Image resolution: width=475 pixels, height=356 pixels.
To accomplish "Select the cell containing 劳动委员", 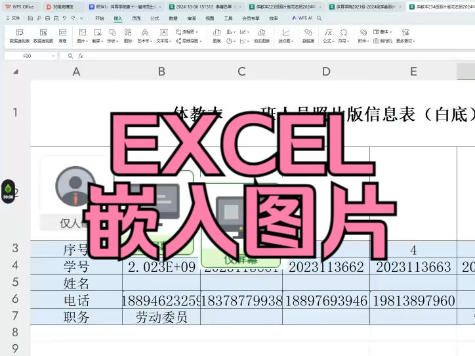I will coord(161,317).
